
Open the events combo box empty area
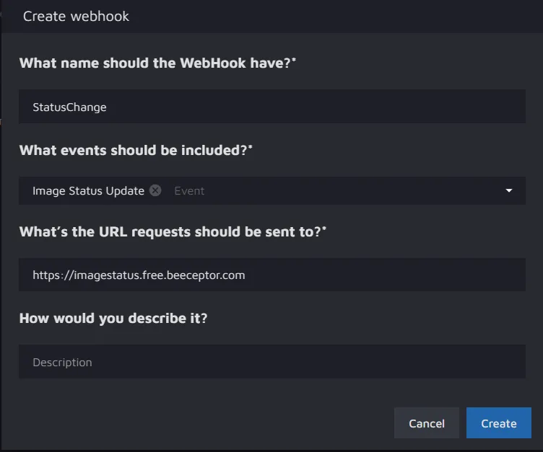click(347, 191)
